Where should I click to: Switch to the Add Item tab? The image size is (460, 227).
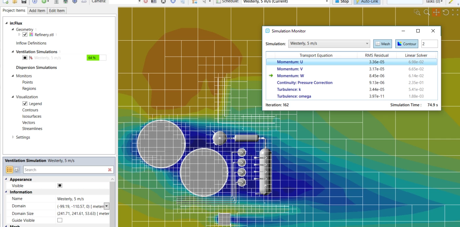click(x=37, y=10)
